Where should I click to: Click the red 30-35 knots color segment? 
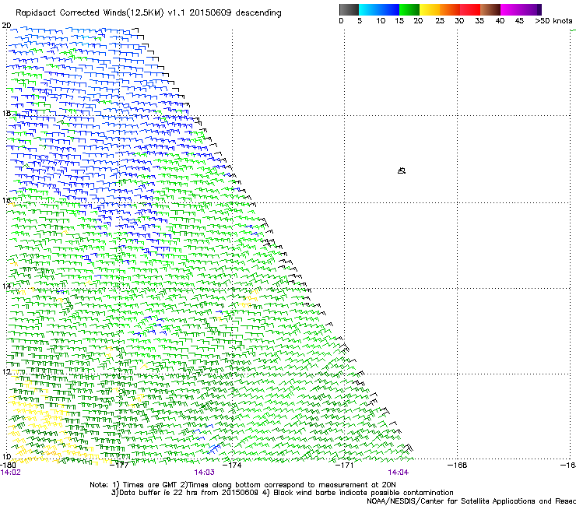click(x=470, y=9)
